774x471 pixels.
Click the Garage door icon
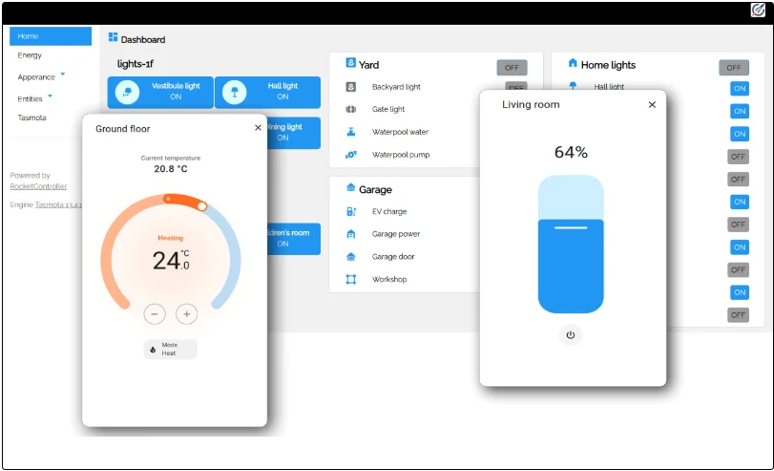pyautogui.click(x=350, y=256)
